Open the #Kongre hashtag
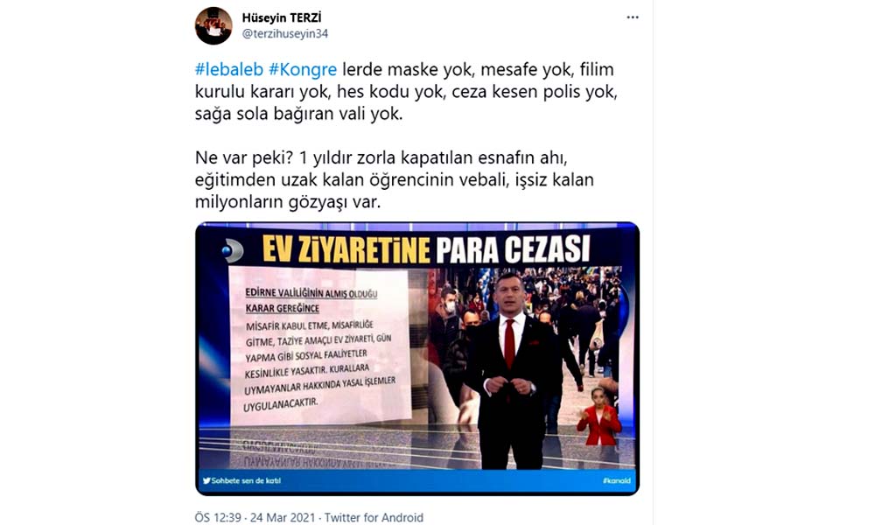This screenshot has width=875, height=525. 303,69
